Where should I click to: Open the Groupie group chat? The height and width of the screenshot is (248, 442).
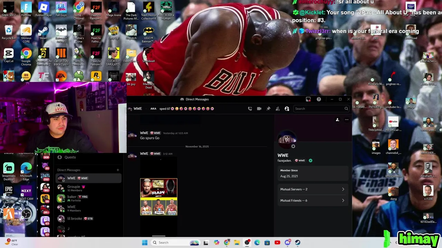coord(88,188)
